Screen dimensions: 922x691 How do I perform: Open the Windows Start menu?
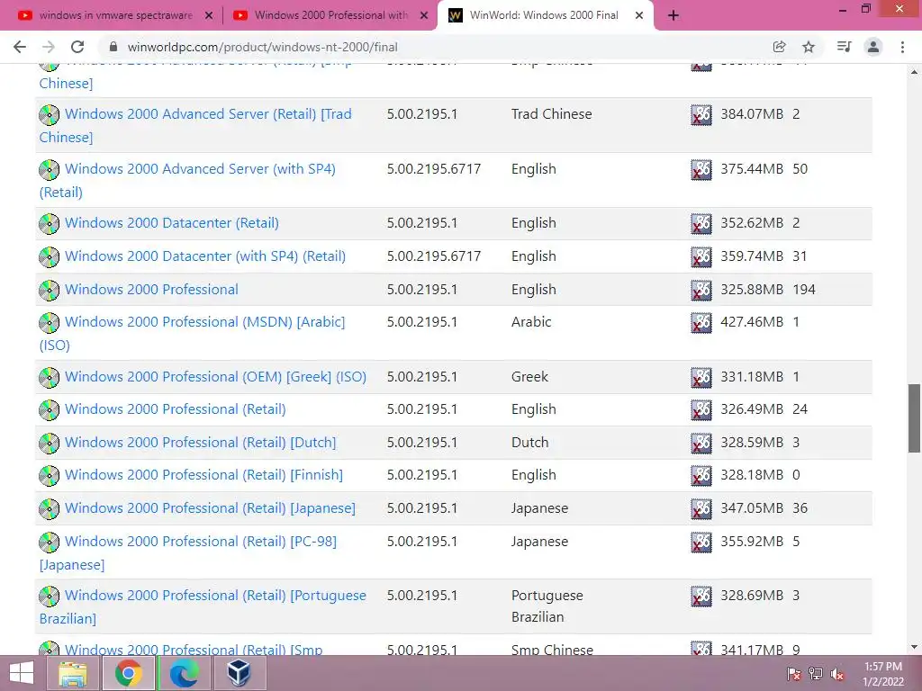[x=22, y=673]
